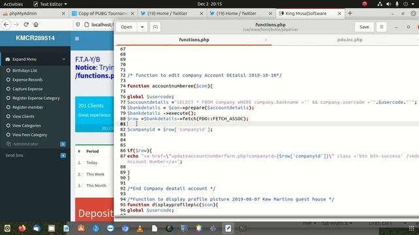
Task: Click the Open button in Text Editor
Action: (126, 27)
